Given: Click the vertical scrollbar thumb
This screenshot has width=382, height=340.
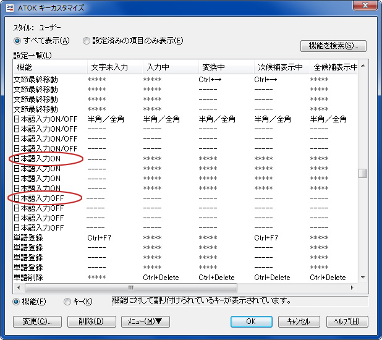Looking at the screenshot, I should pyautogui.click(x=363, y=174).
